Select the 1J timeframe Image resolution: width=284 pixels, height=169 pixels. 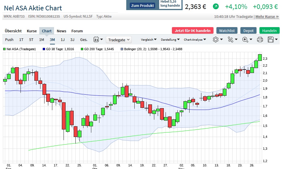coord(63,40)
